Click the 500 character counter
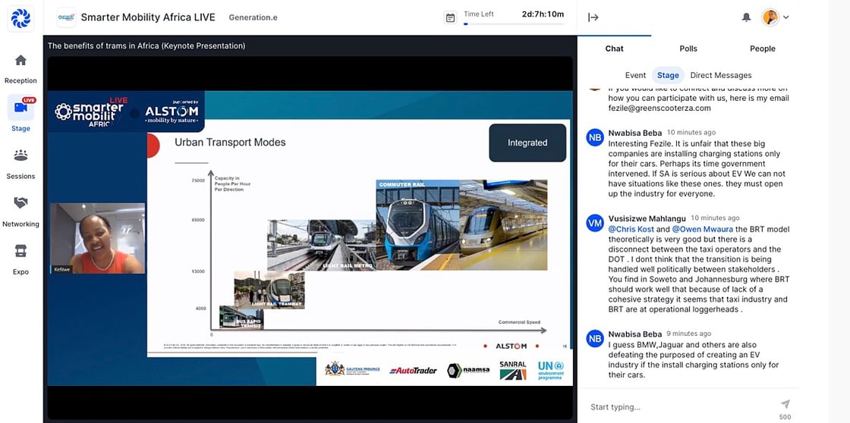Viewport: 850px width, 423px height. coord(785,417)
